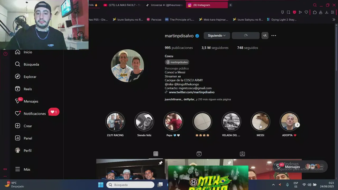338x190 pixels.
Task: Open the three-dots profile options menu
Action: [274, 36]
